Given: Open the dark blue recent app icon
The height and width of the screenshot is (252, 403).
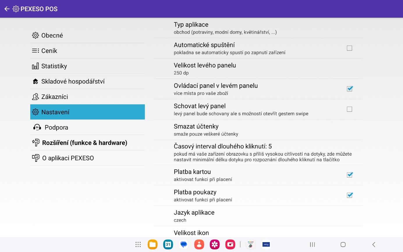Looking at the screenshot, I should 266,244.
